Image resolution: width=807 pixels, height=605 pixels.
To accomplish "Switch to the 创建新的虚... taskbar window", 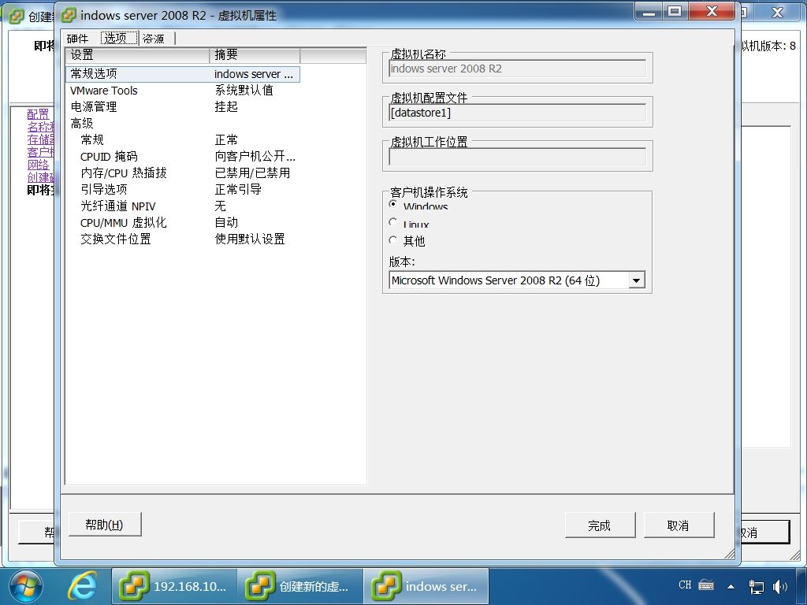I will 300,586.
